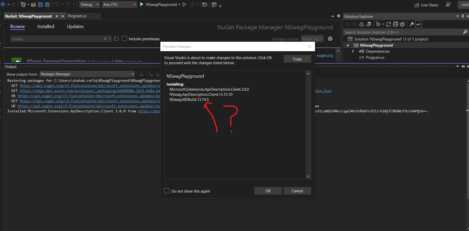469x231 pixels.
Task: Click Show All Files icon in Solution Explorer
Action: coord(402,24)
